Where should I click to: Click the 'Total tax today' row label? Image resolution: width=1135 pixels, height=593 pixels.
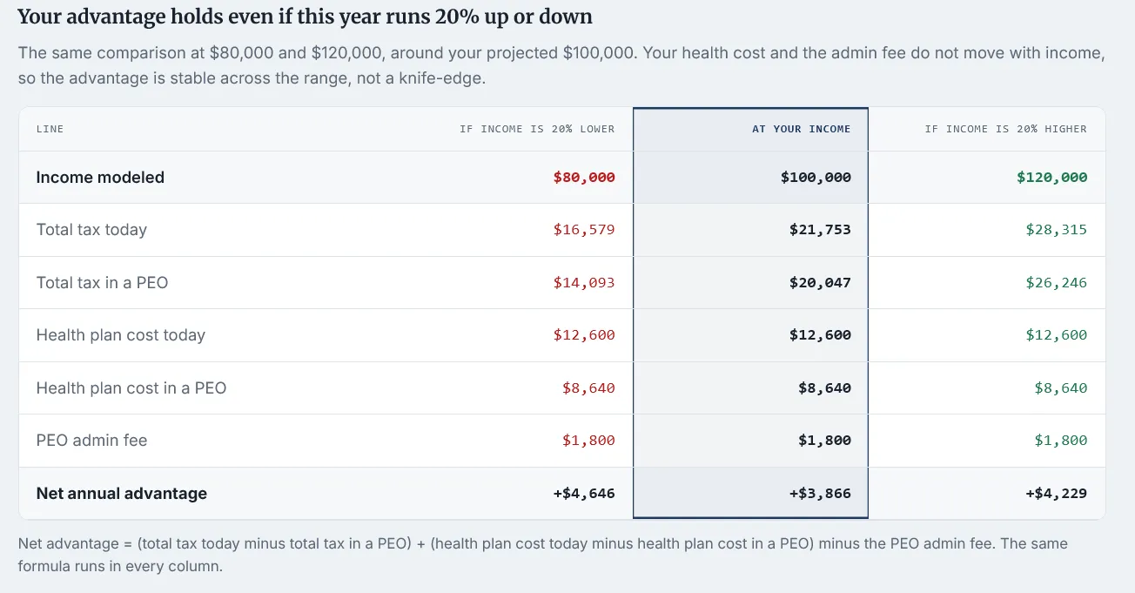tap(91, 230)
